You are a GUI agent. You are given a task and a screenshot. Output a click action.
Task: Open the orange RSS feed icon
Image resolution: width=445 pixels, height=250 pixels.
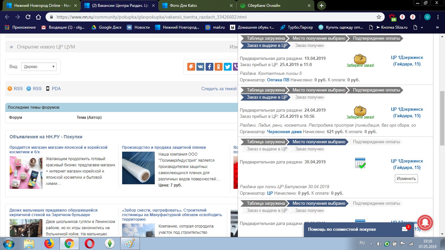[x=10, y=89]
